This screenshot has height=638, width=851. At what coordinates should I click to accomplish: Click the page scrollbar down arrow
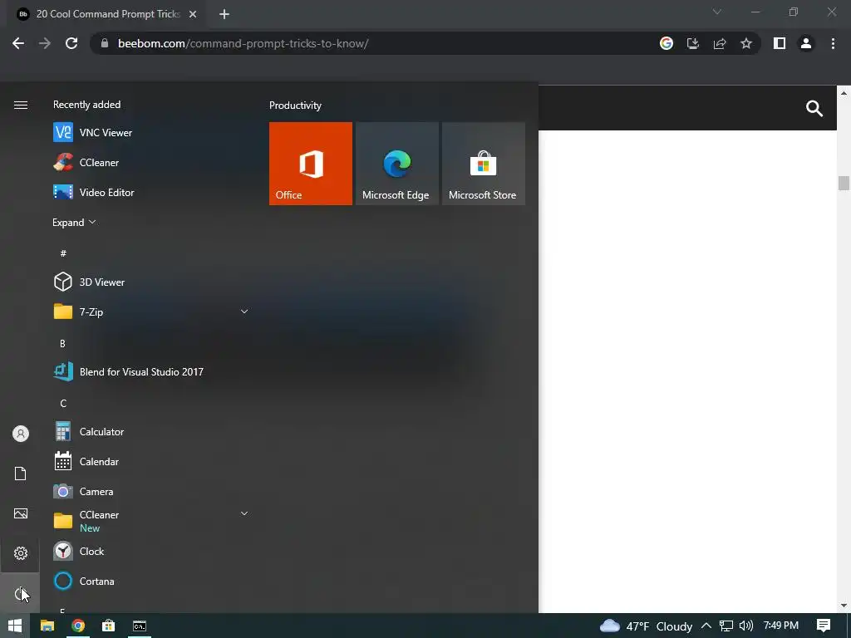[x=844, y=606]
